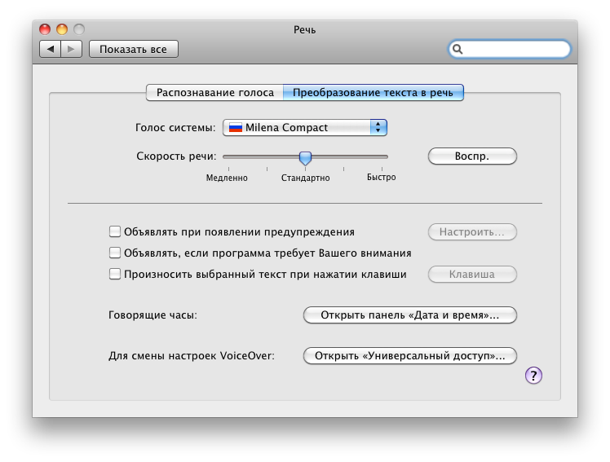This screenshot has width=610, height=462.
Task: Open the purple help question mark
Action: (534, 375)
